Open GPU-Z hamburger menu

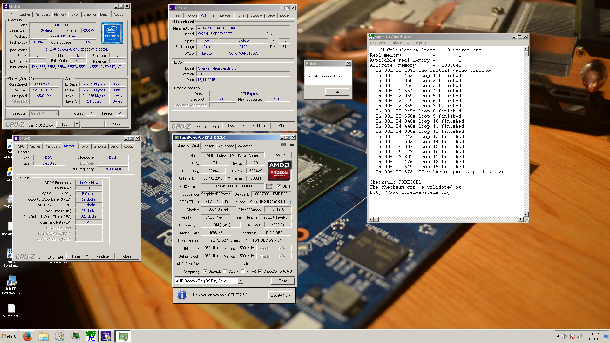click(292, 145)
